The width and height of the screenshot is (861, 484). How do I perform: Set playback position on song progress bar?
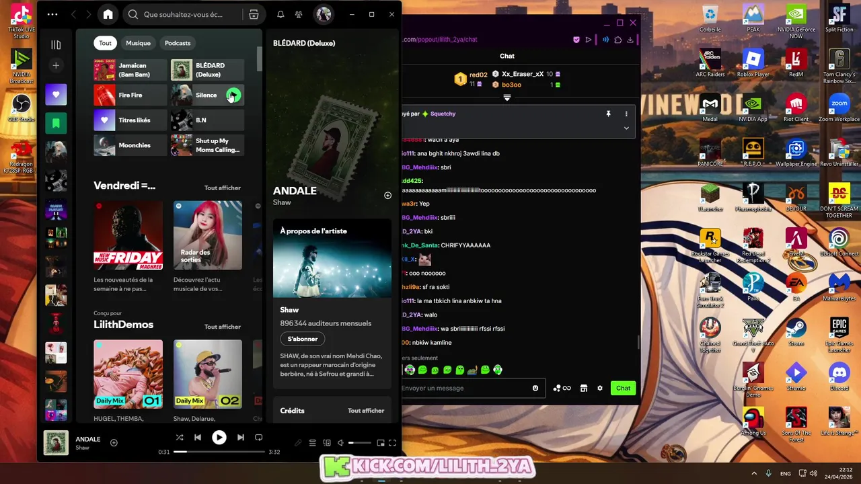pyautogui.click(x=219, y=452)
